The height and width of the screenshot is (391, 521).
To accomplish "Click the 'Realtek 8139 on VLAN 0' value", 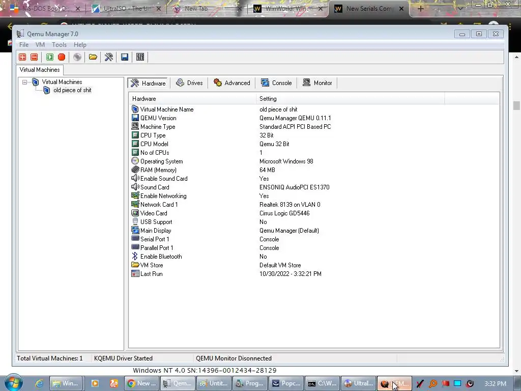I will (x=290, y=205).
